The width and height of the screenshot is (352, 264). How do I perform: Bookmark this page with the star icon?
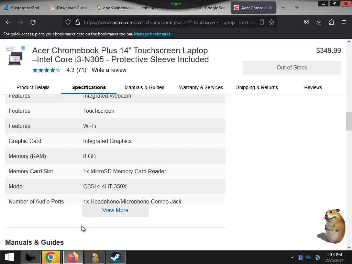pos(272,22)
